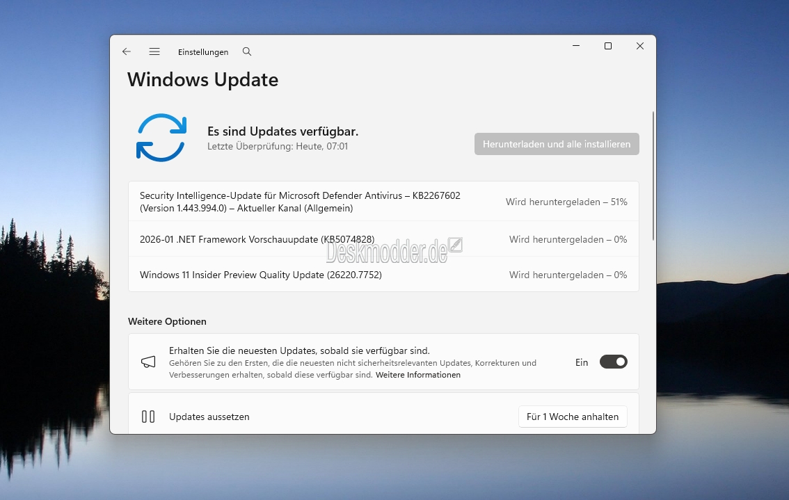The height and width of the screenshot is (500, 789).
Task: Disable the 'Ein' newest updates toggle
Action: (x=613, y=362)
